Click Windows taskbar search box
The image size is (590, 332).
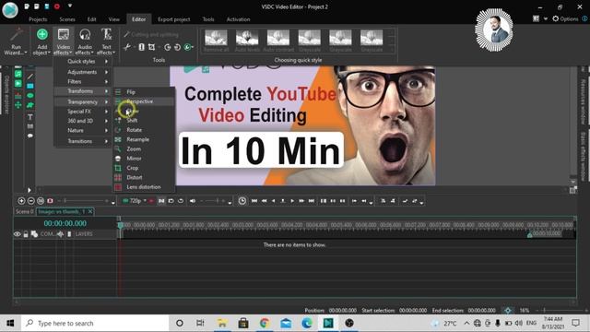(95, 324)
